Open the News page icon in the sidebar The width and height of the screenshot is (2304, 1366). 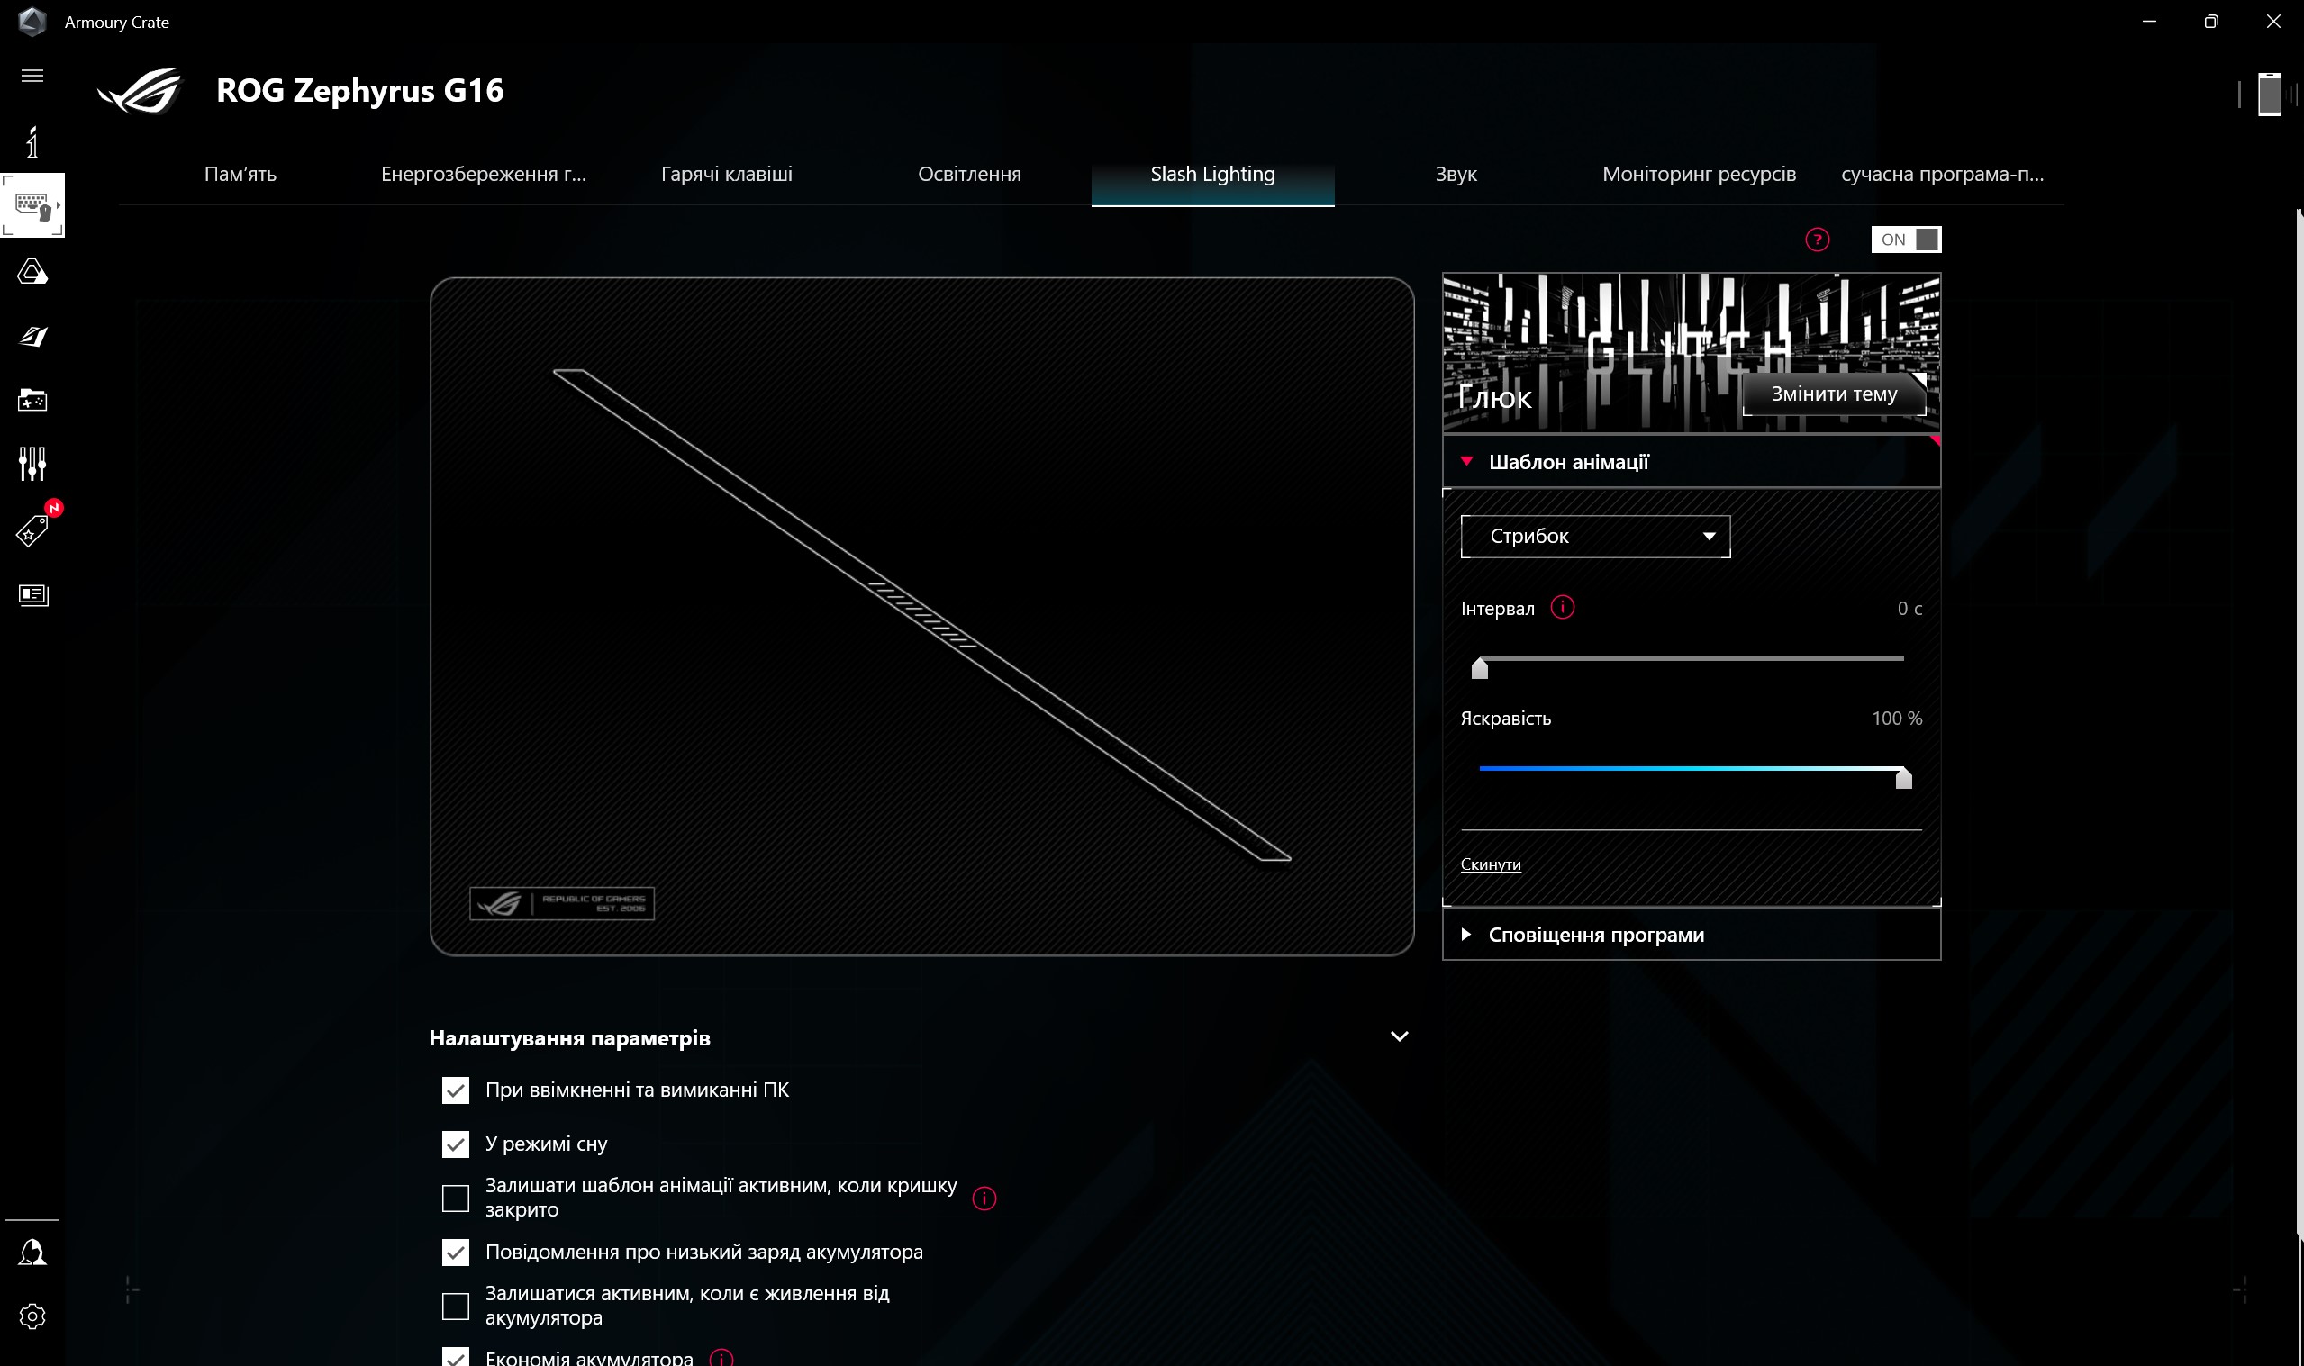(x=32, y=594)
